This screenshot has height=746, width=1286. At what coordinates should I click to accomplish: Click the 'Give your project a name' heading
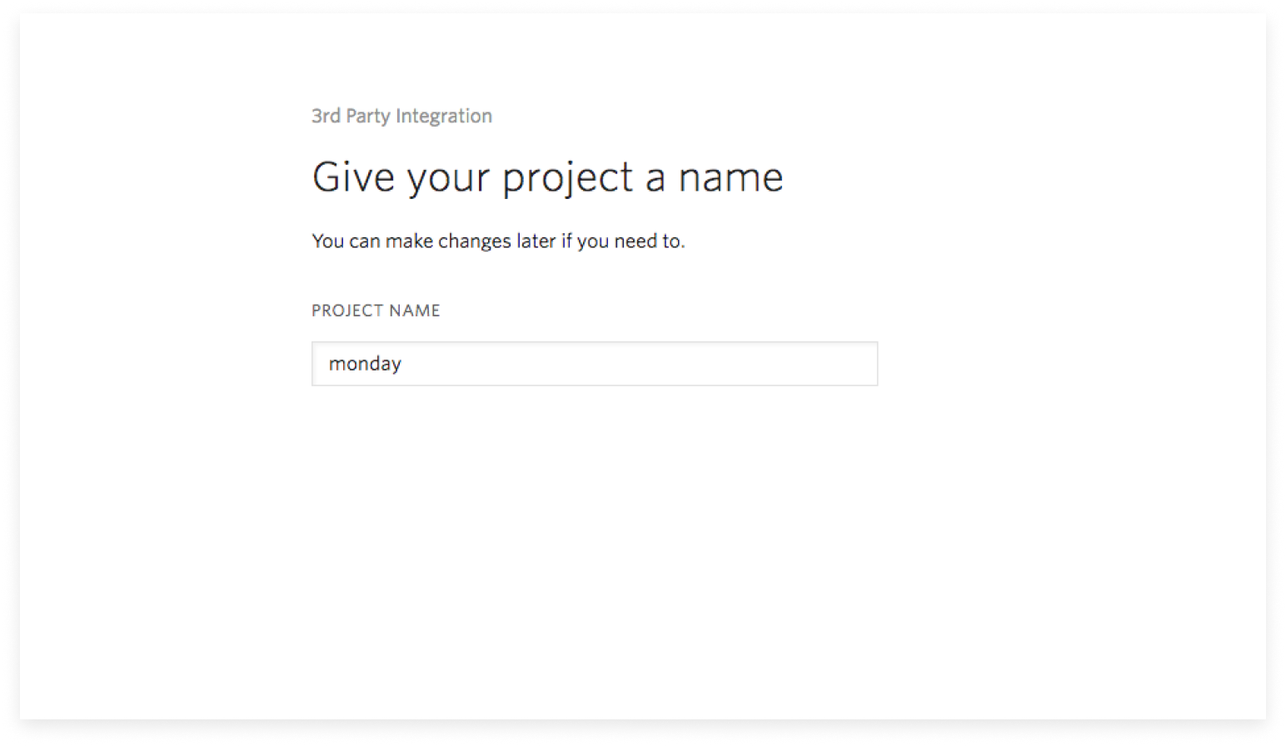click(547, 177)
